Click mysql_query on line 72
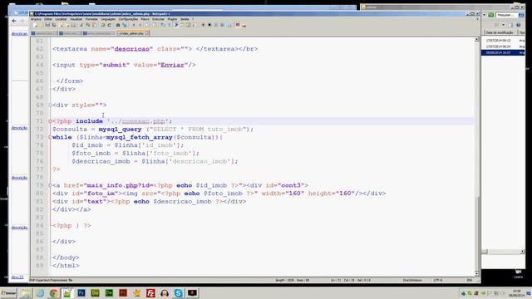The width and height of the screenshot is (532, 299). click(120, 130)
